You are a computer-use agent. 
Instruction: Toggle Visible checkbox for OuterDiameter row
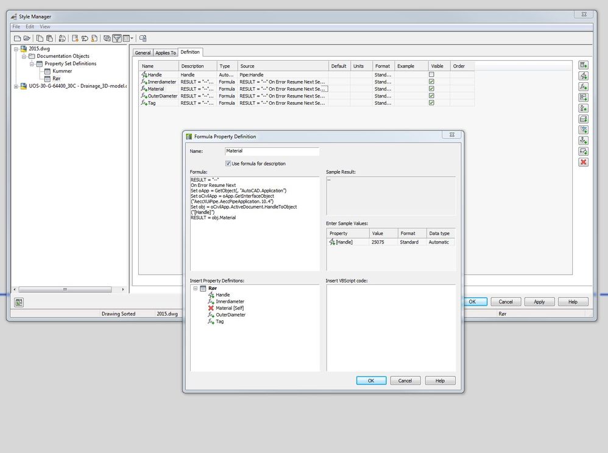coord(431,96)
